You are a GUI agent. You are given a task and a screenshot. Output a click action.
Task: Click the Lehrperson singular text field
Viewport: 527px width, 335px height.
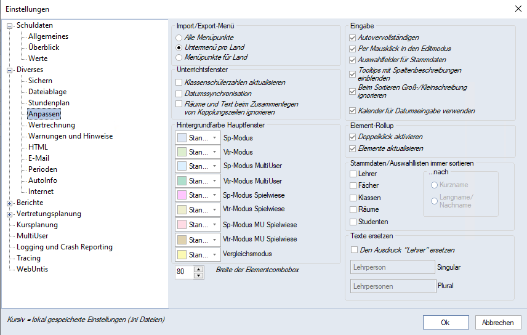coord(392,267)
